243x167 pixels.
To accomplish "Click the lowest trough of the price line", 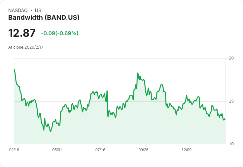I will 51,131.
